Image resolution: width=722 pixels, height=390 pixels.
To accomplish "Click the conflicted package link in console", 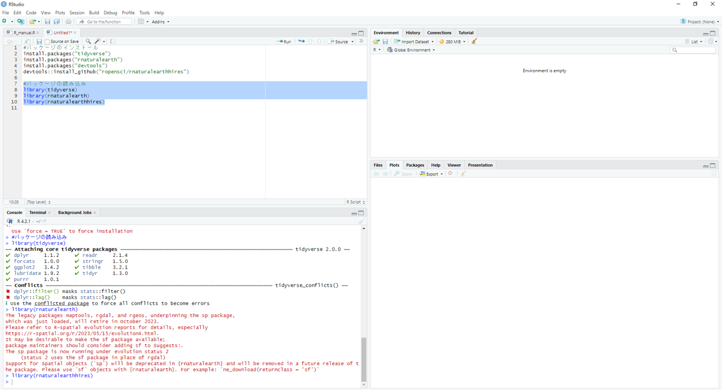I will click(x=61, y=303).
